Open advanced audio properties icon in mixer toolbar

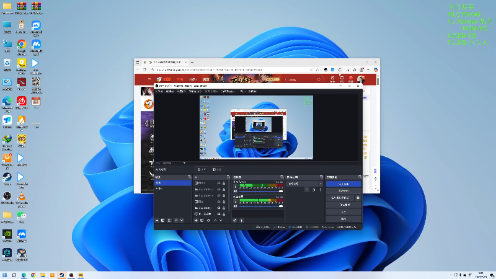[235, 221]
